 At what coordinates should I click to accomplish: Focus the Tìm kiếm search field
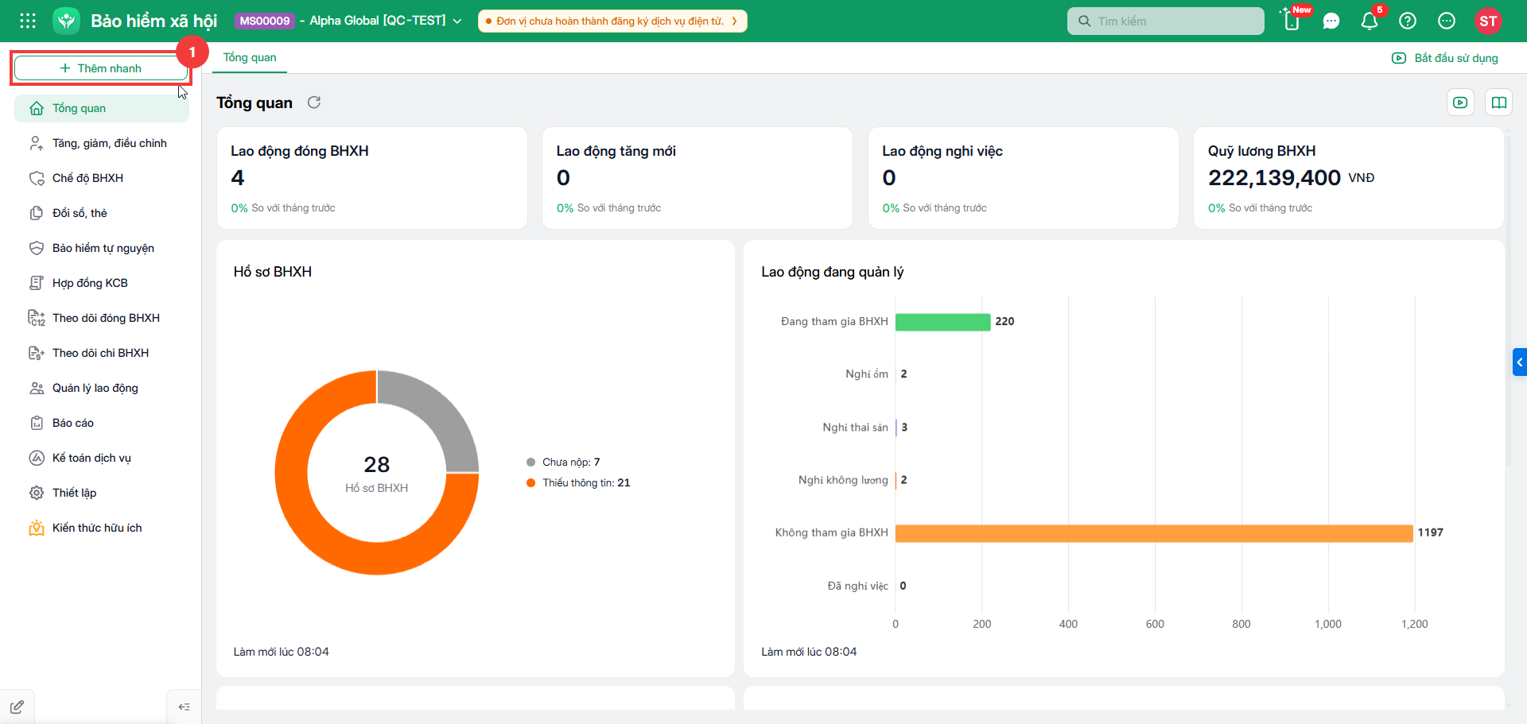click(x=1165, y=21)
